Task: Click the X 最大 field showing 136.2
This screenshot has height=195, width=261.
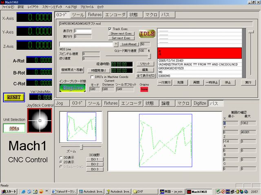Action: pyautogui.click(x=248, y=123)
